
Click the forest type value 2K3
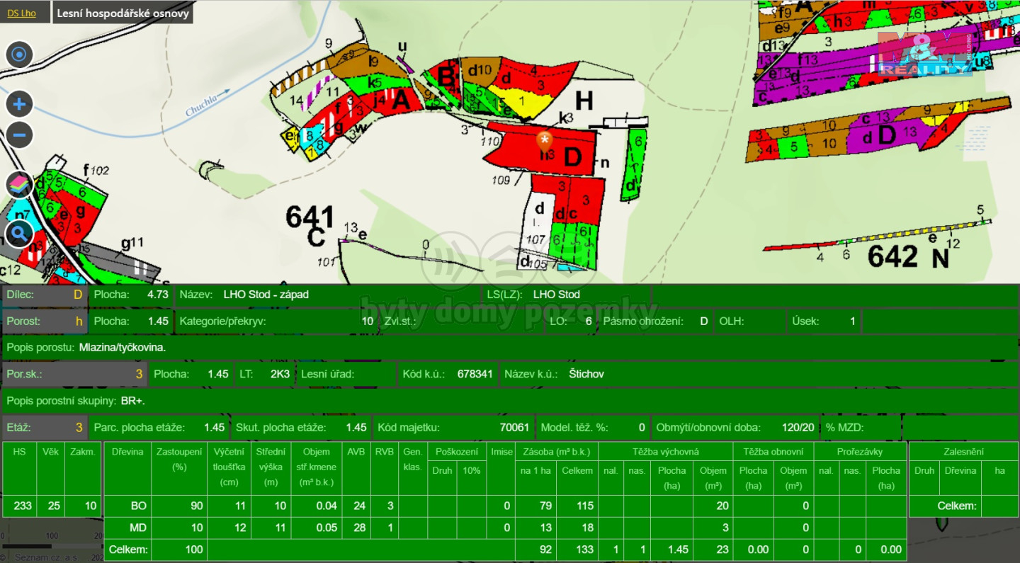280,374
